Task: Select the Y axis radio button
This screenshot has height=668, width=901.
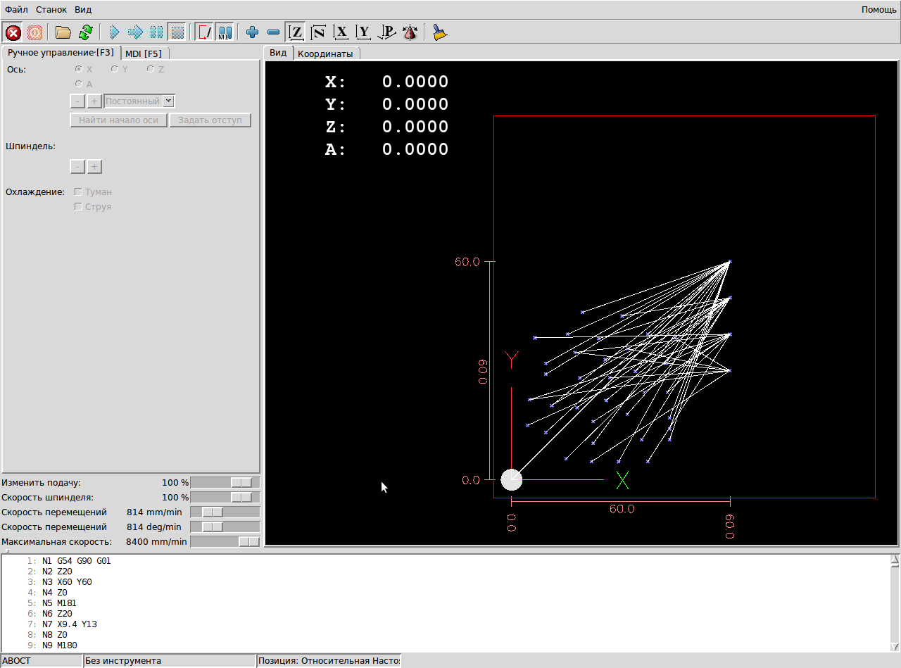Action: pos(115,69)
